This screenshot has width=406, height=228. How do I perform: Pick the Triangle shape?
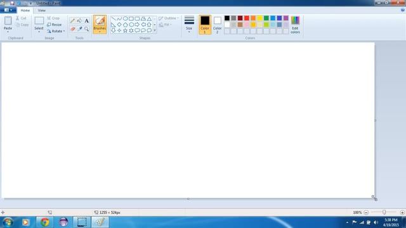[149, 18]
